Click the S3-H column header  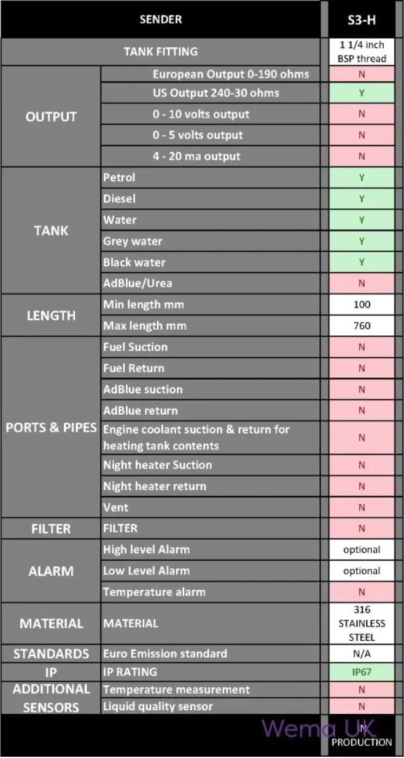tap(362, 20)
